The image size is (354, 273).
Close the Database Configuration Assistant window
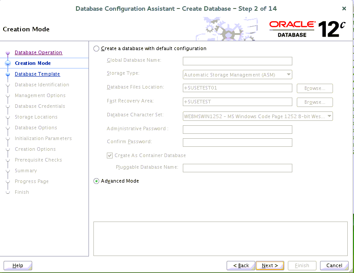344,9
